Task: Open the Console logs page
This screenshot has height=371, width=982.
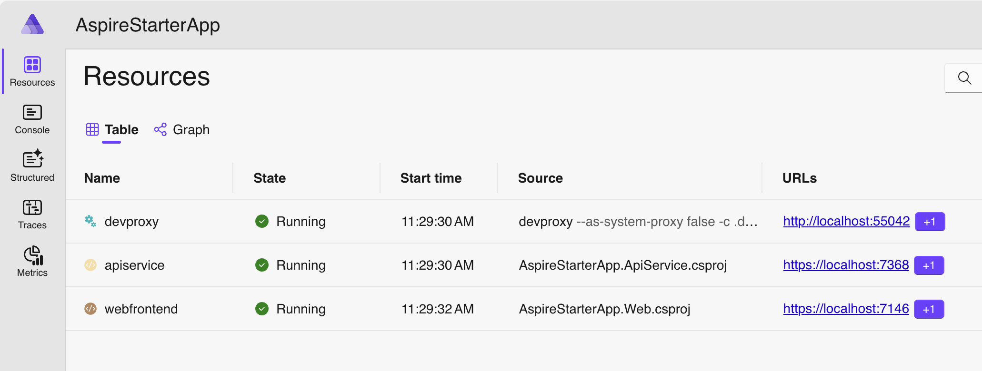Action: [32, 119]
